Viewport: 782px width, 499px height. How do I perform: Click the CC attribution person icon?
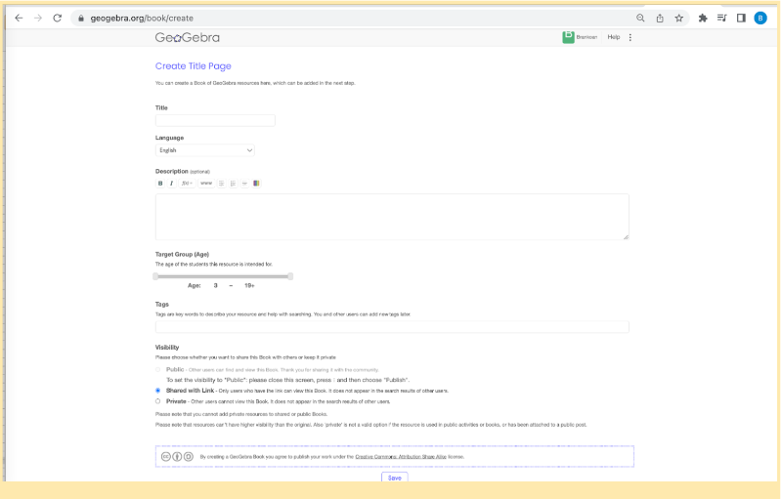[177, 456]
